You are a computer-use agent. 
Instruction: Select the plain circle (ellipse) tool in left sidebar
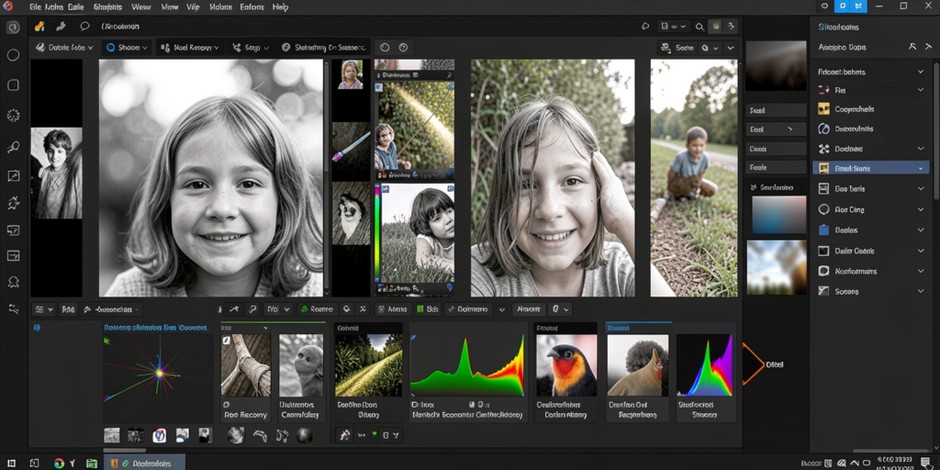13,55
